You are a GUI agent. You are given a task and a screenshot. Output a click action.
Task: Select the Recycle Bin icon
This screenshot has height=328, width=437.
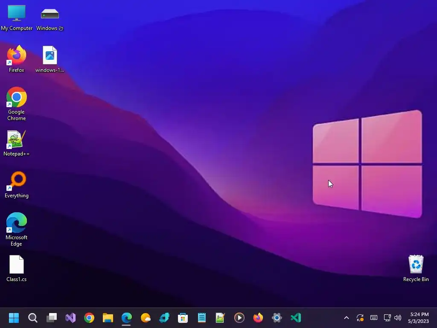click(x=416, y=268)
